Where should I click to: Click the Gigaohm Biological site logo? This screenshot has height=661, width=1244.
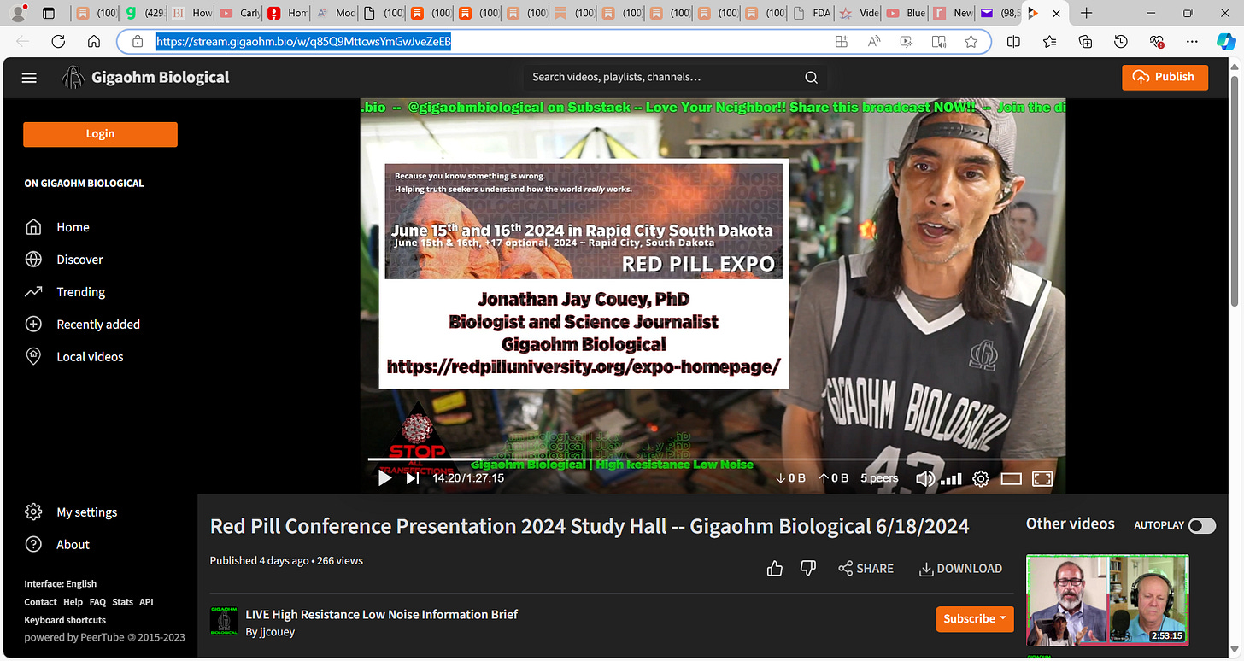[145, 78]
